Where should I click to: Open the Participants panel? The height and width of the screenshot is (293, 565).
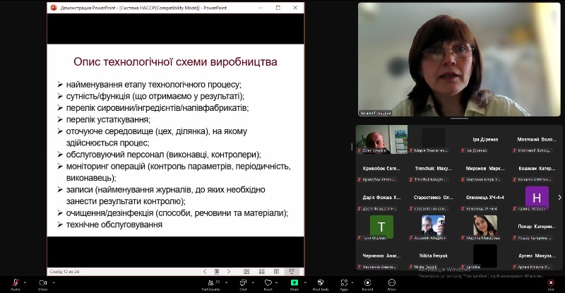[210, 283]
